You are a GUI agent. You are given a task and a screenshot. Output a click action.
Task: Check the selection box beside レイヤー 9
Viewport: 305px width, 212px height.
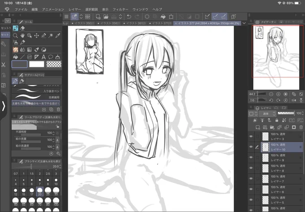point(257,157)
